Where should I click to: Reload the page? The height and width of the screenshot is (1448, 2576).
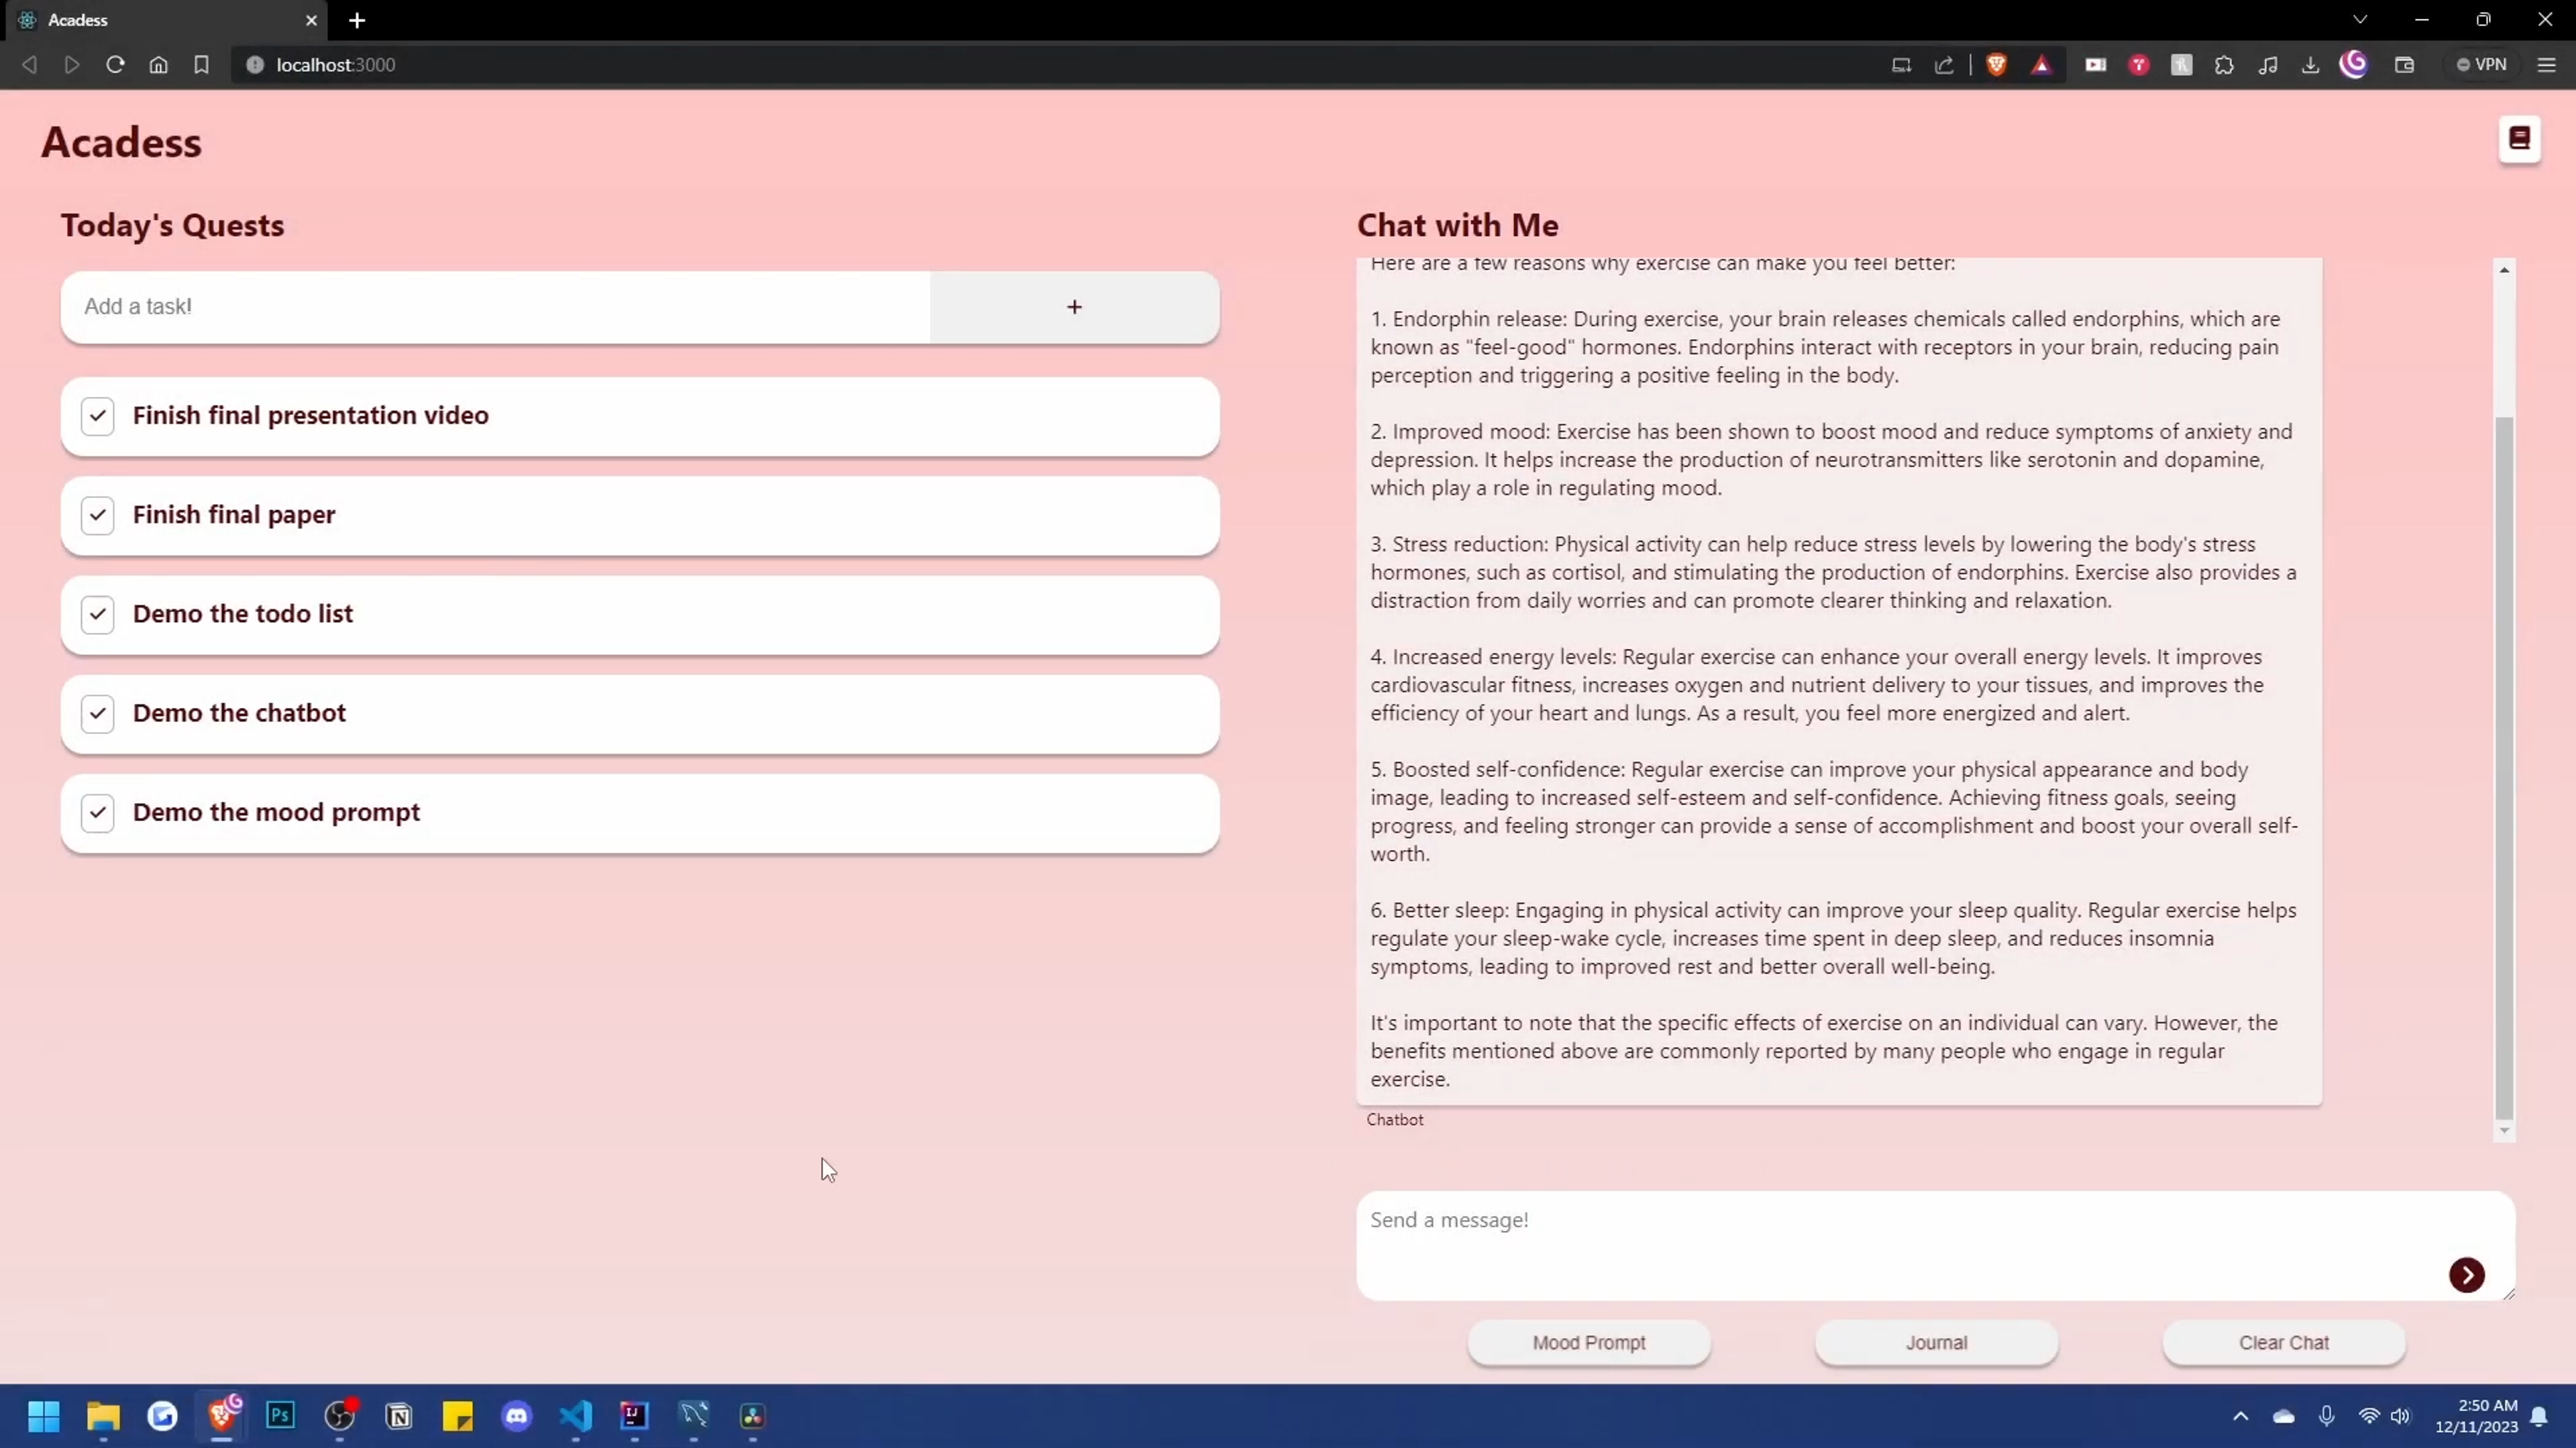click(115, 65)
